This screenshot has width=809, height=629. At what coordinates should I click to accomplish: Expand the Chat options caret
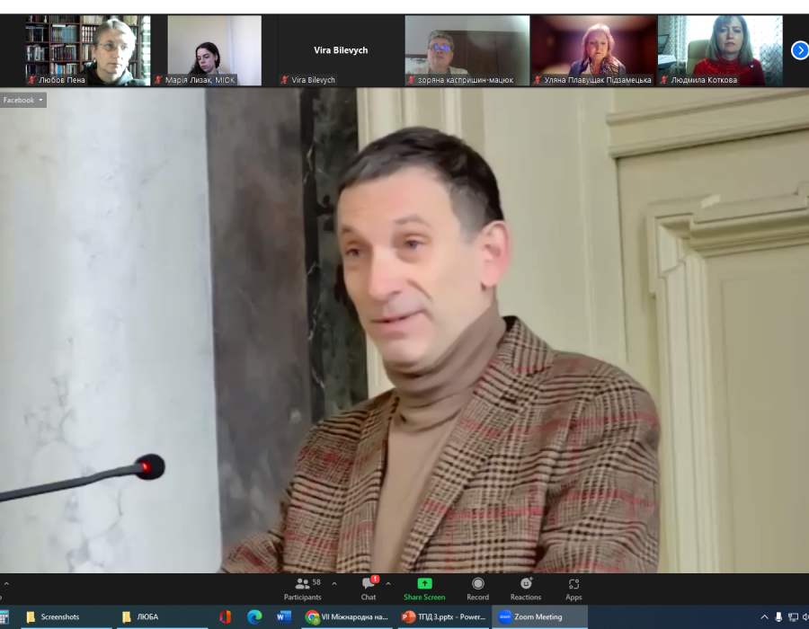point(388,583)
